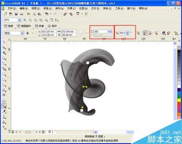Select the Crop tool in toolbox
This screenshot has width=182, height=144.
(x=4, y=53)
